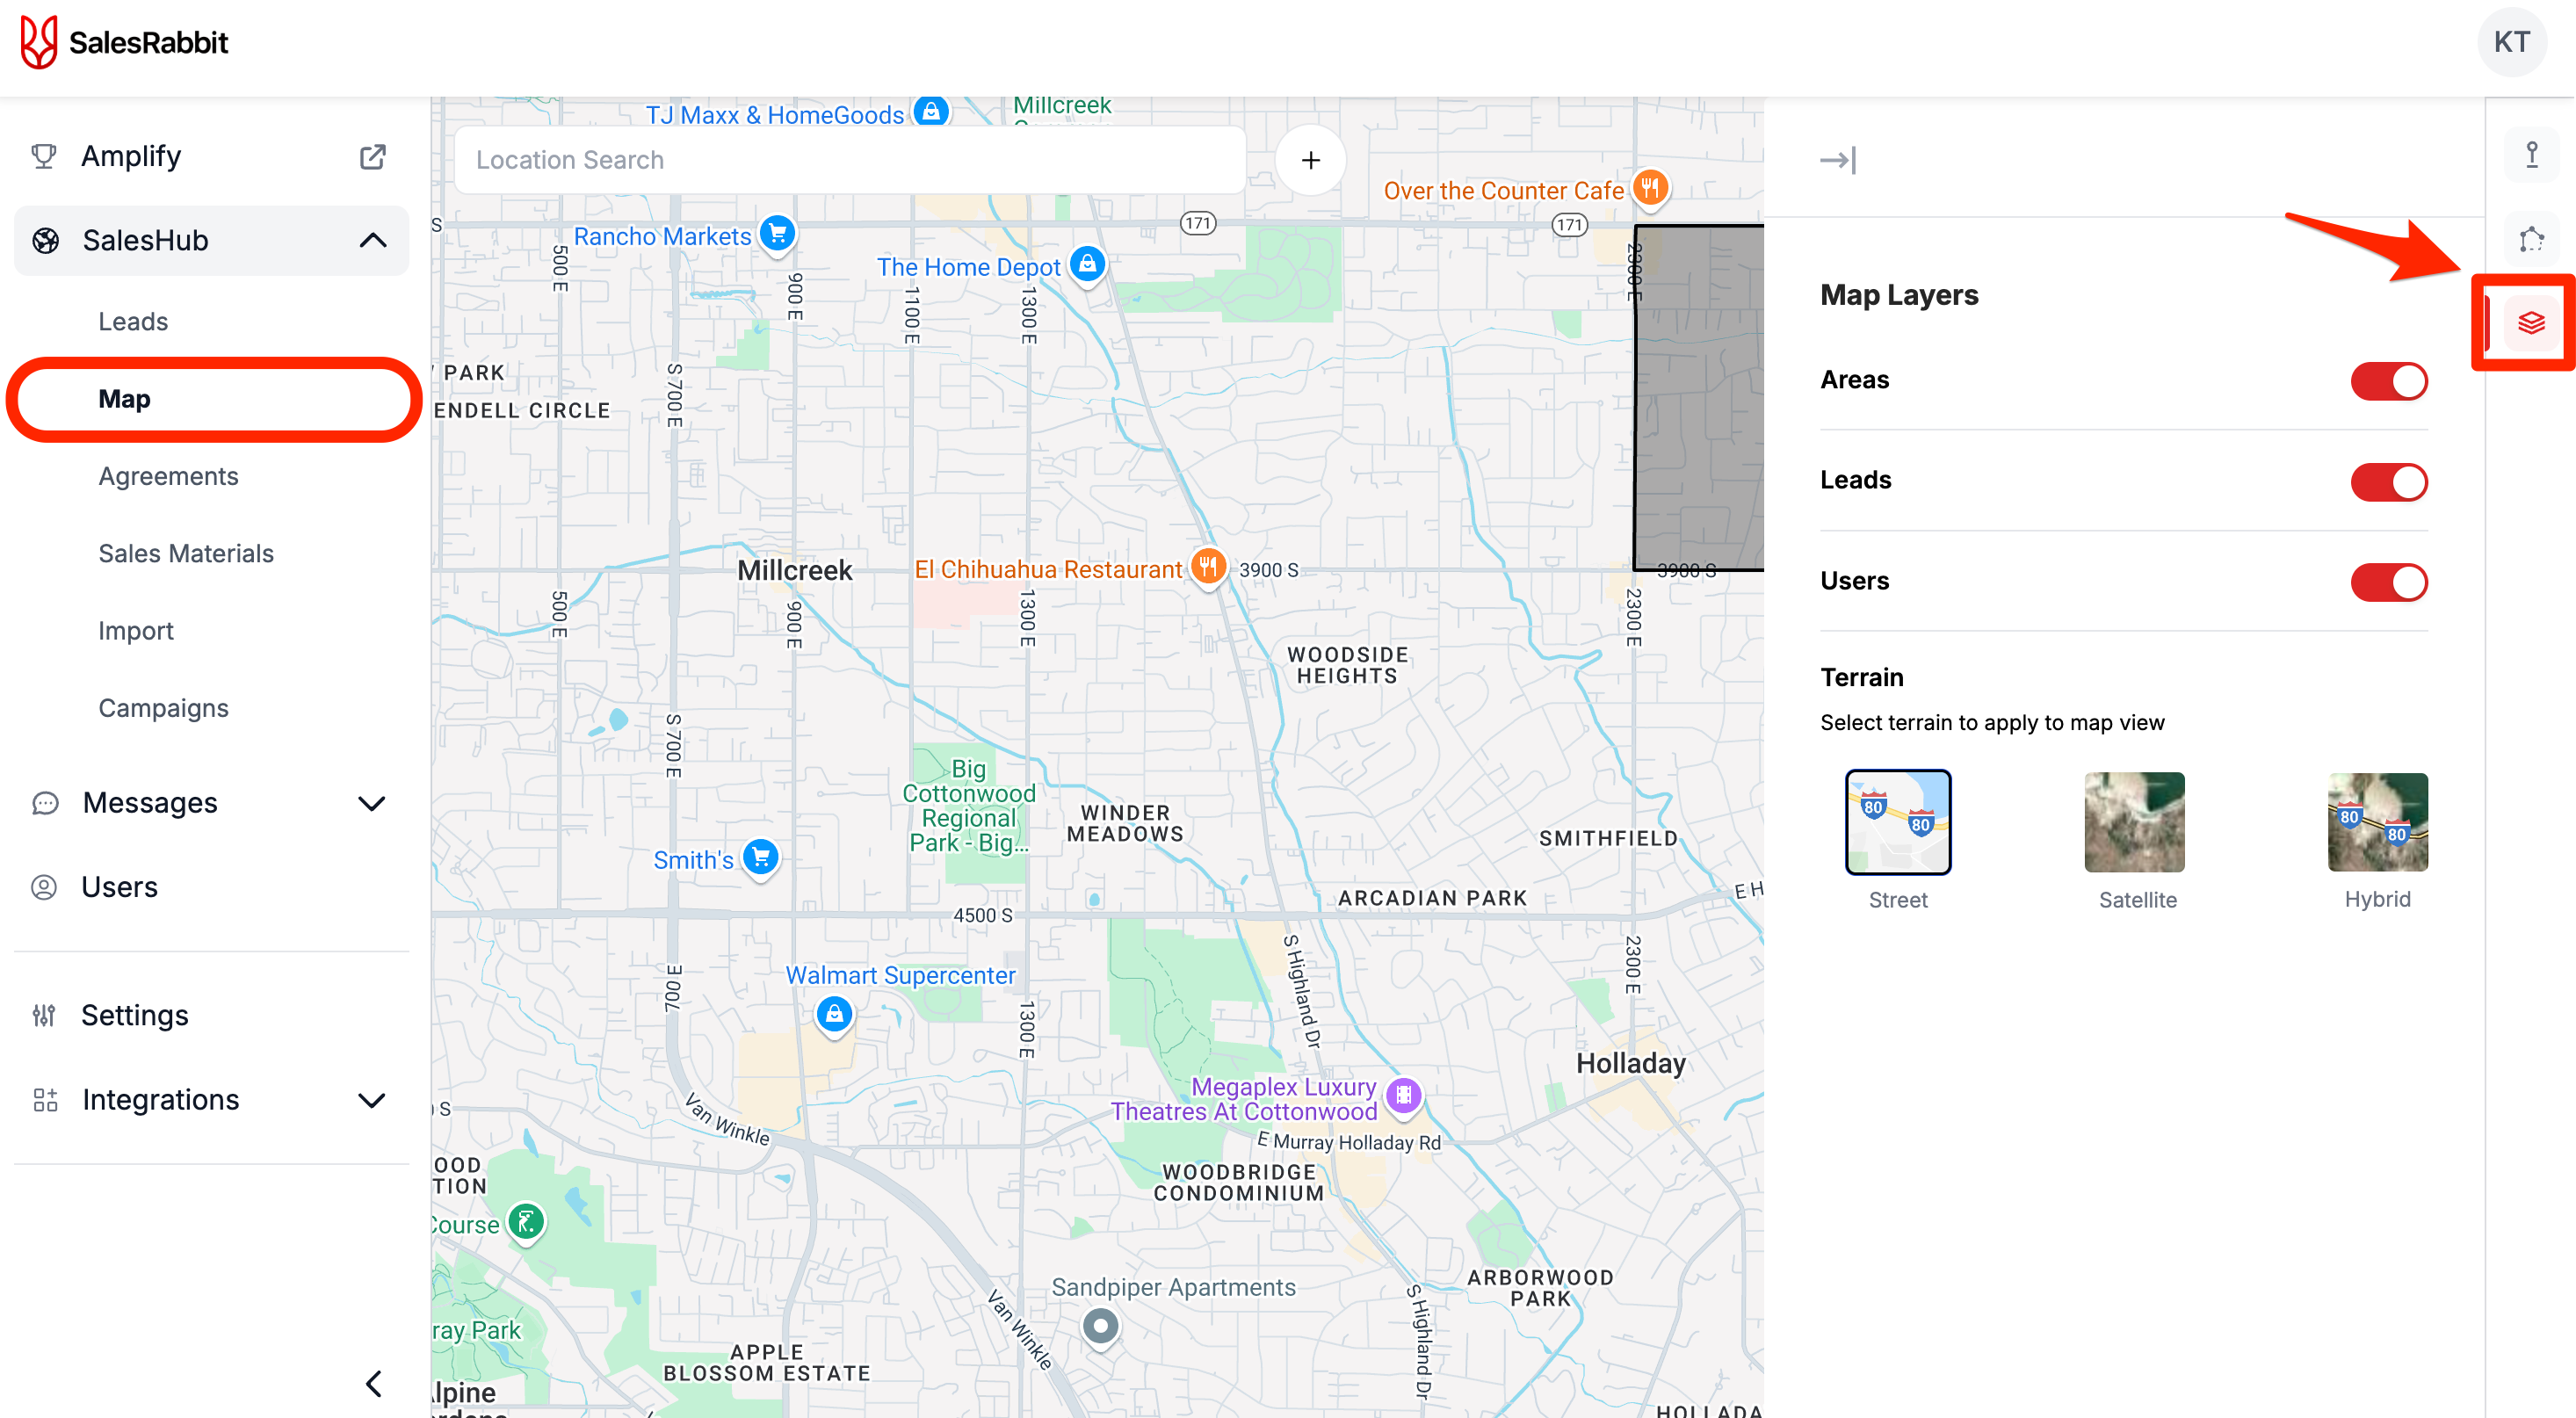Click El Chihuahua Restaurant marker
Viewport: 2576px width, 1418px height.
[1208, 567]
